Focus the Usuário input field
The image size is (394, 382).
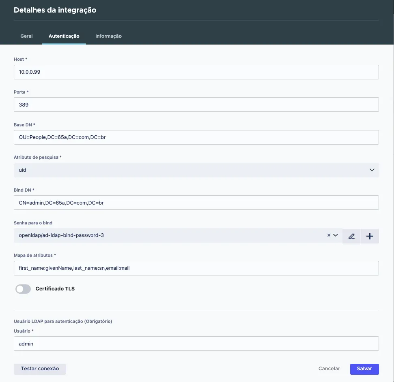pyautogui.click(x=196, y=344)
